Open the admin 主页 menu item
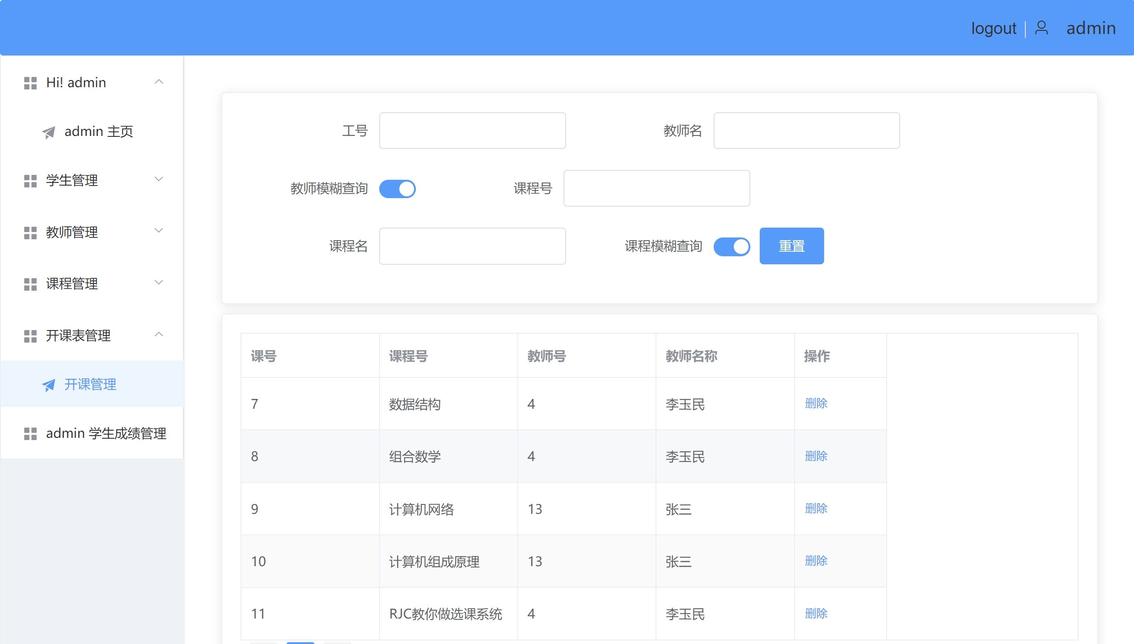Viewport: 1134px width, 644px height. click(x=93, y=131)
